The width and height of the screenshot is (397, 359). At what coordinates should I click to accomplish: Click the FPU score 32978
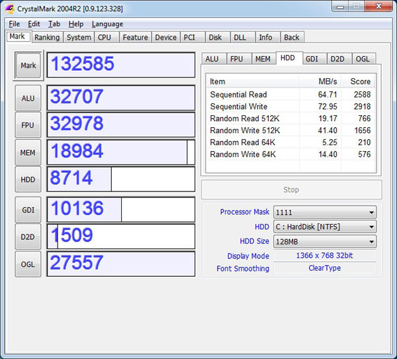121,125
